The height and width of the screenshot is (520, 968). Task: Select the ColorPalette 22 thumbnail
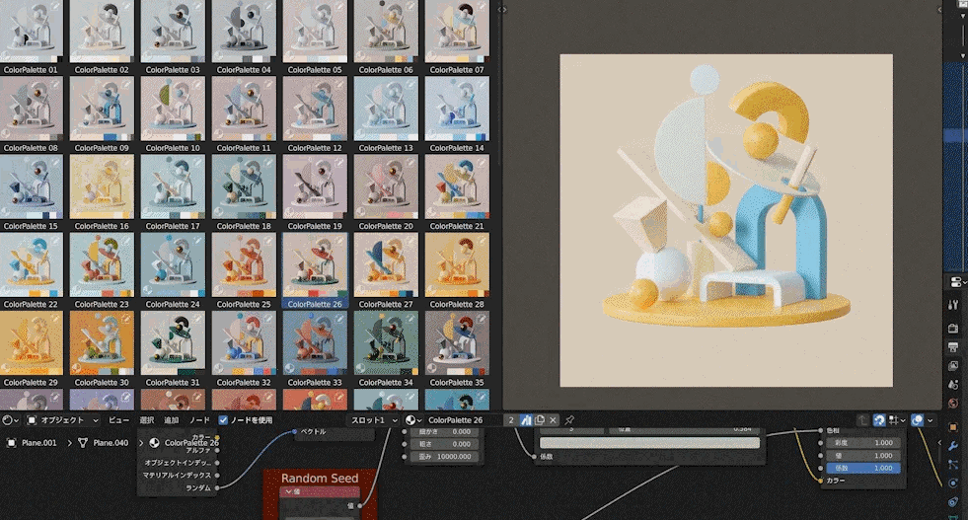(x=31, y=264)
